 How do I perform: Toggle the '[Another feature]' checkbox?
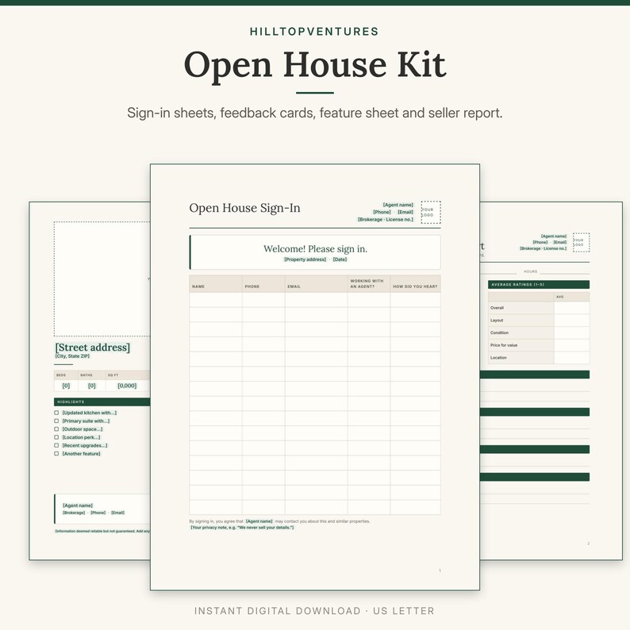click(56, 454)
